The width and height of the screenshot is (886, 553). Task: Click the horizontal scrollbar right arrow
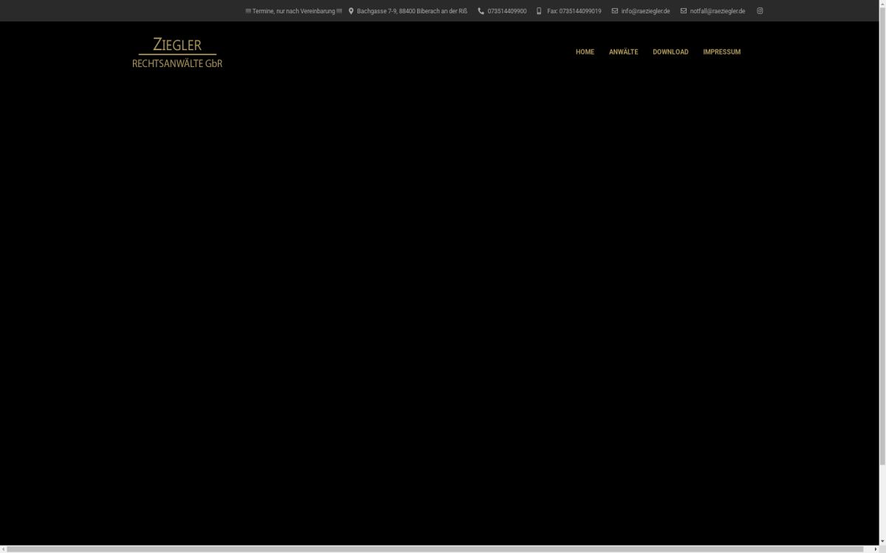pyautogui.click(x=875, y=549)
